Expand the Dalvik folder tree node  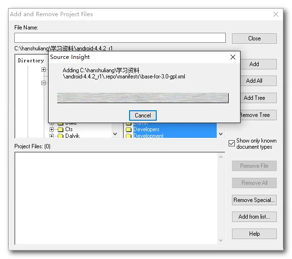(52, 136)
